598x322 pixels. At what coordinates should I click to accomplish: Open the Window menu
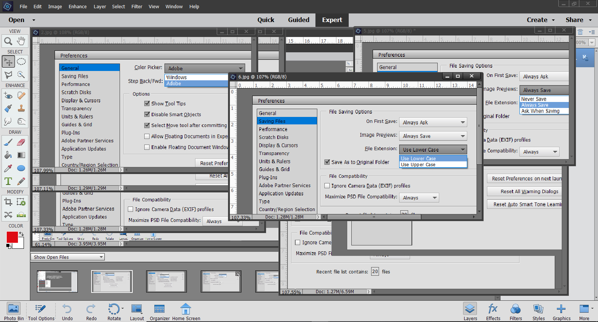[174, 7]
